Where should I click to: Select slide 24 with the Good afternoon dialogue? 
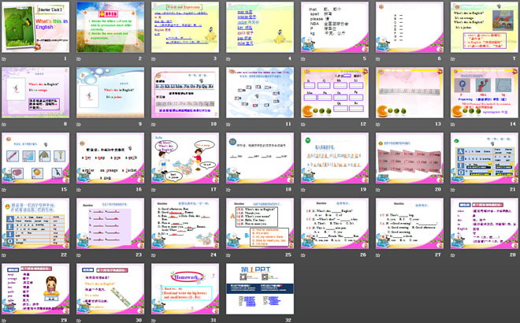tap(182, 224)
